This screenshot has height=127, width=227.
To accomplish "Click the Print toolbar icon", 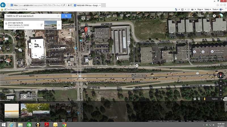I will tap(192, 9).
